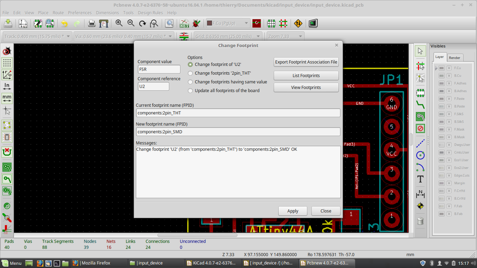Select the add keepout area tool
Viewport: 477px width, 268px height.
coord(420,128)
